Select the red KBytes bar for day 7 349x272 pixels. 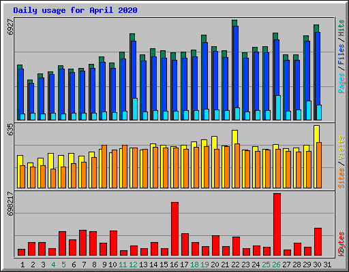82,243
